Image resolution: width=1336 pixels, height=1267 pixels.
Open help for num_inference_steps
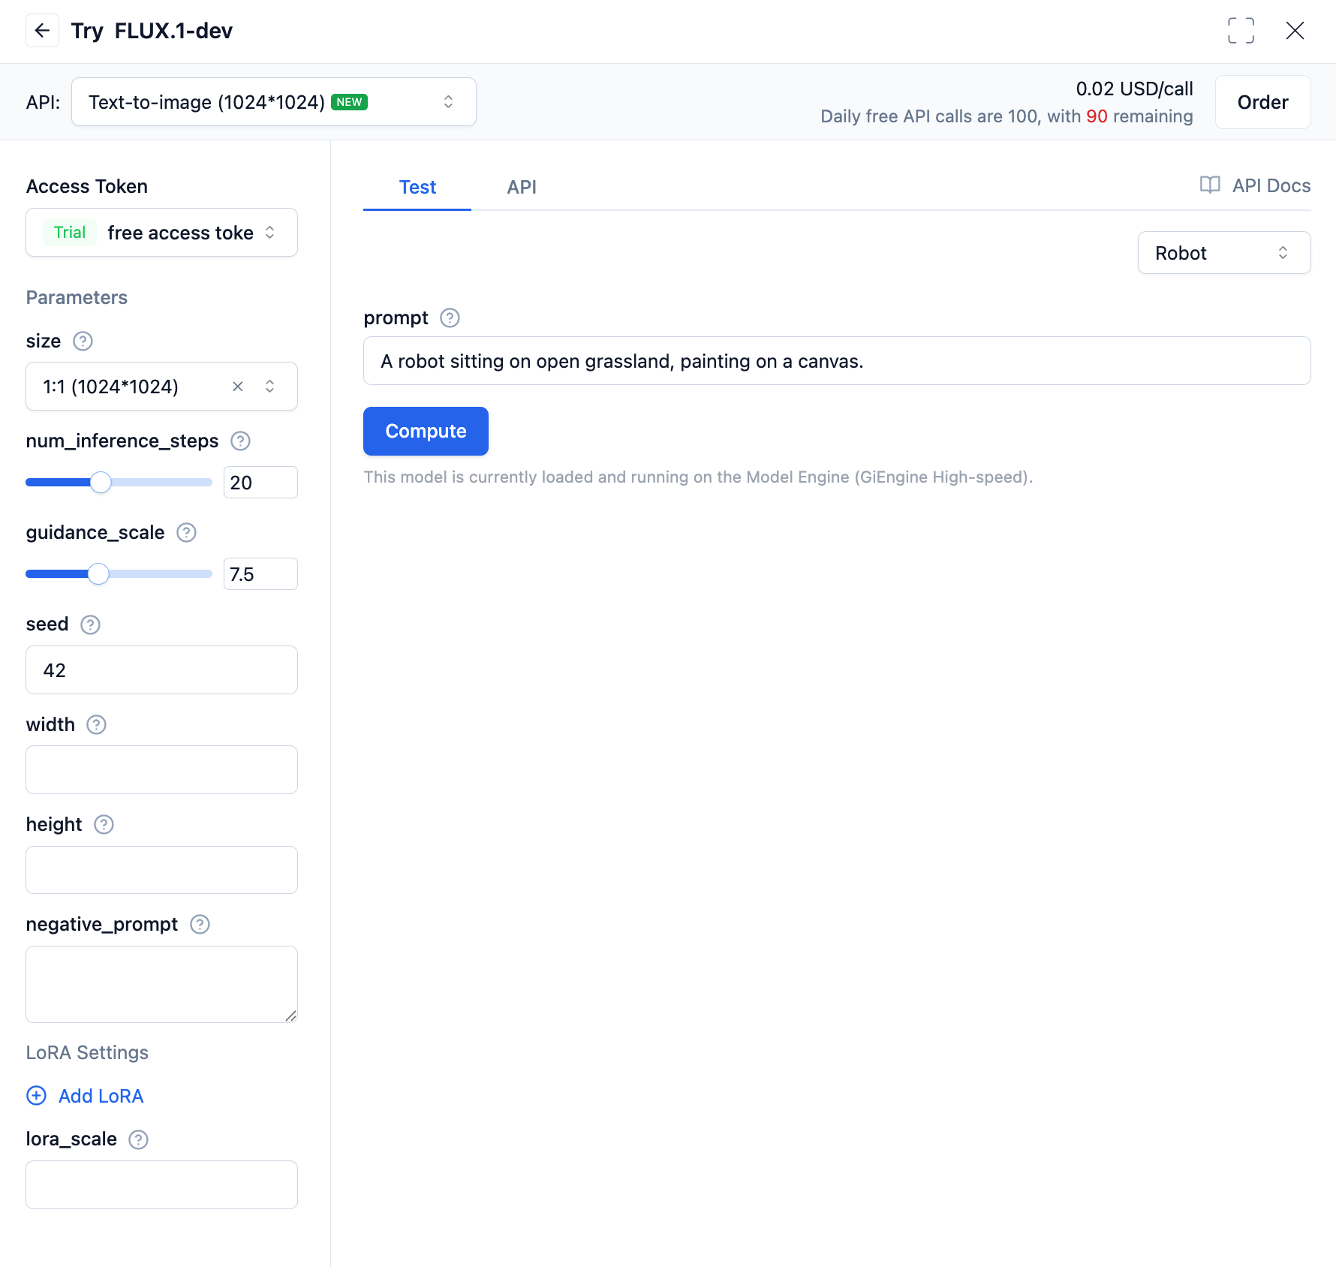pos(240,441)
